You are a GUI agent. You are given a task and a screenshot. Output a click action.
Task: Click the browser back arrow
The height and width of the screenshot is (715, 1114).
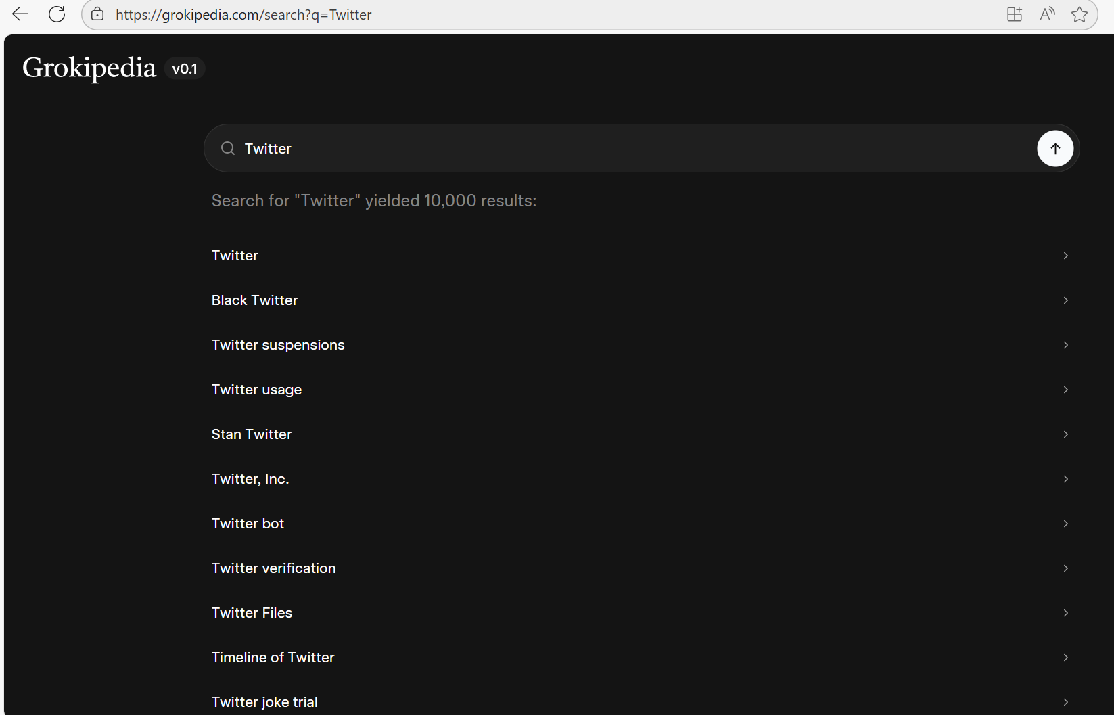point(20,14)
